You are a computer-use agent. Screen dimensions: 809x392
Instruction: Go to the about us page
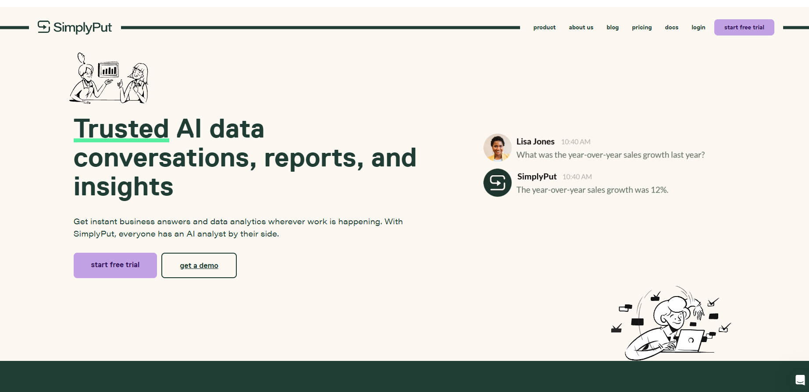click(581, 27)
